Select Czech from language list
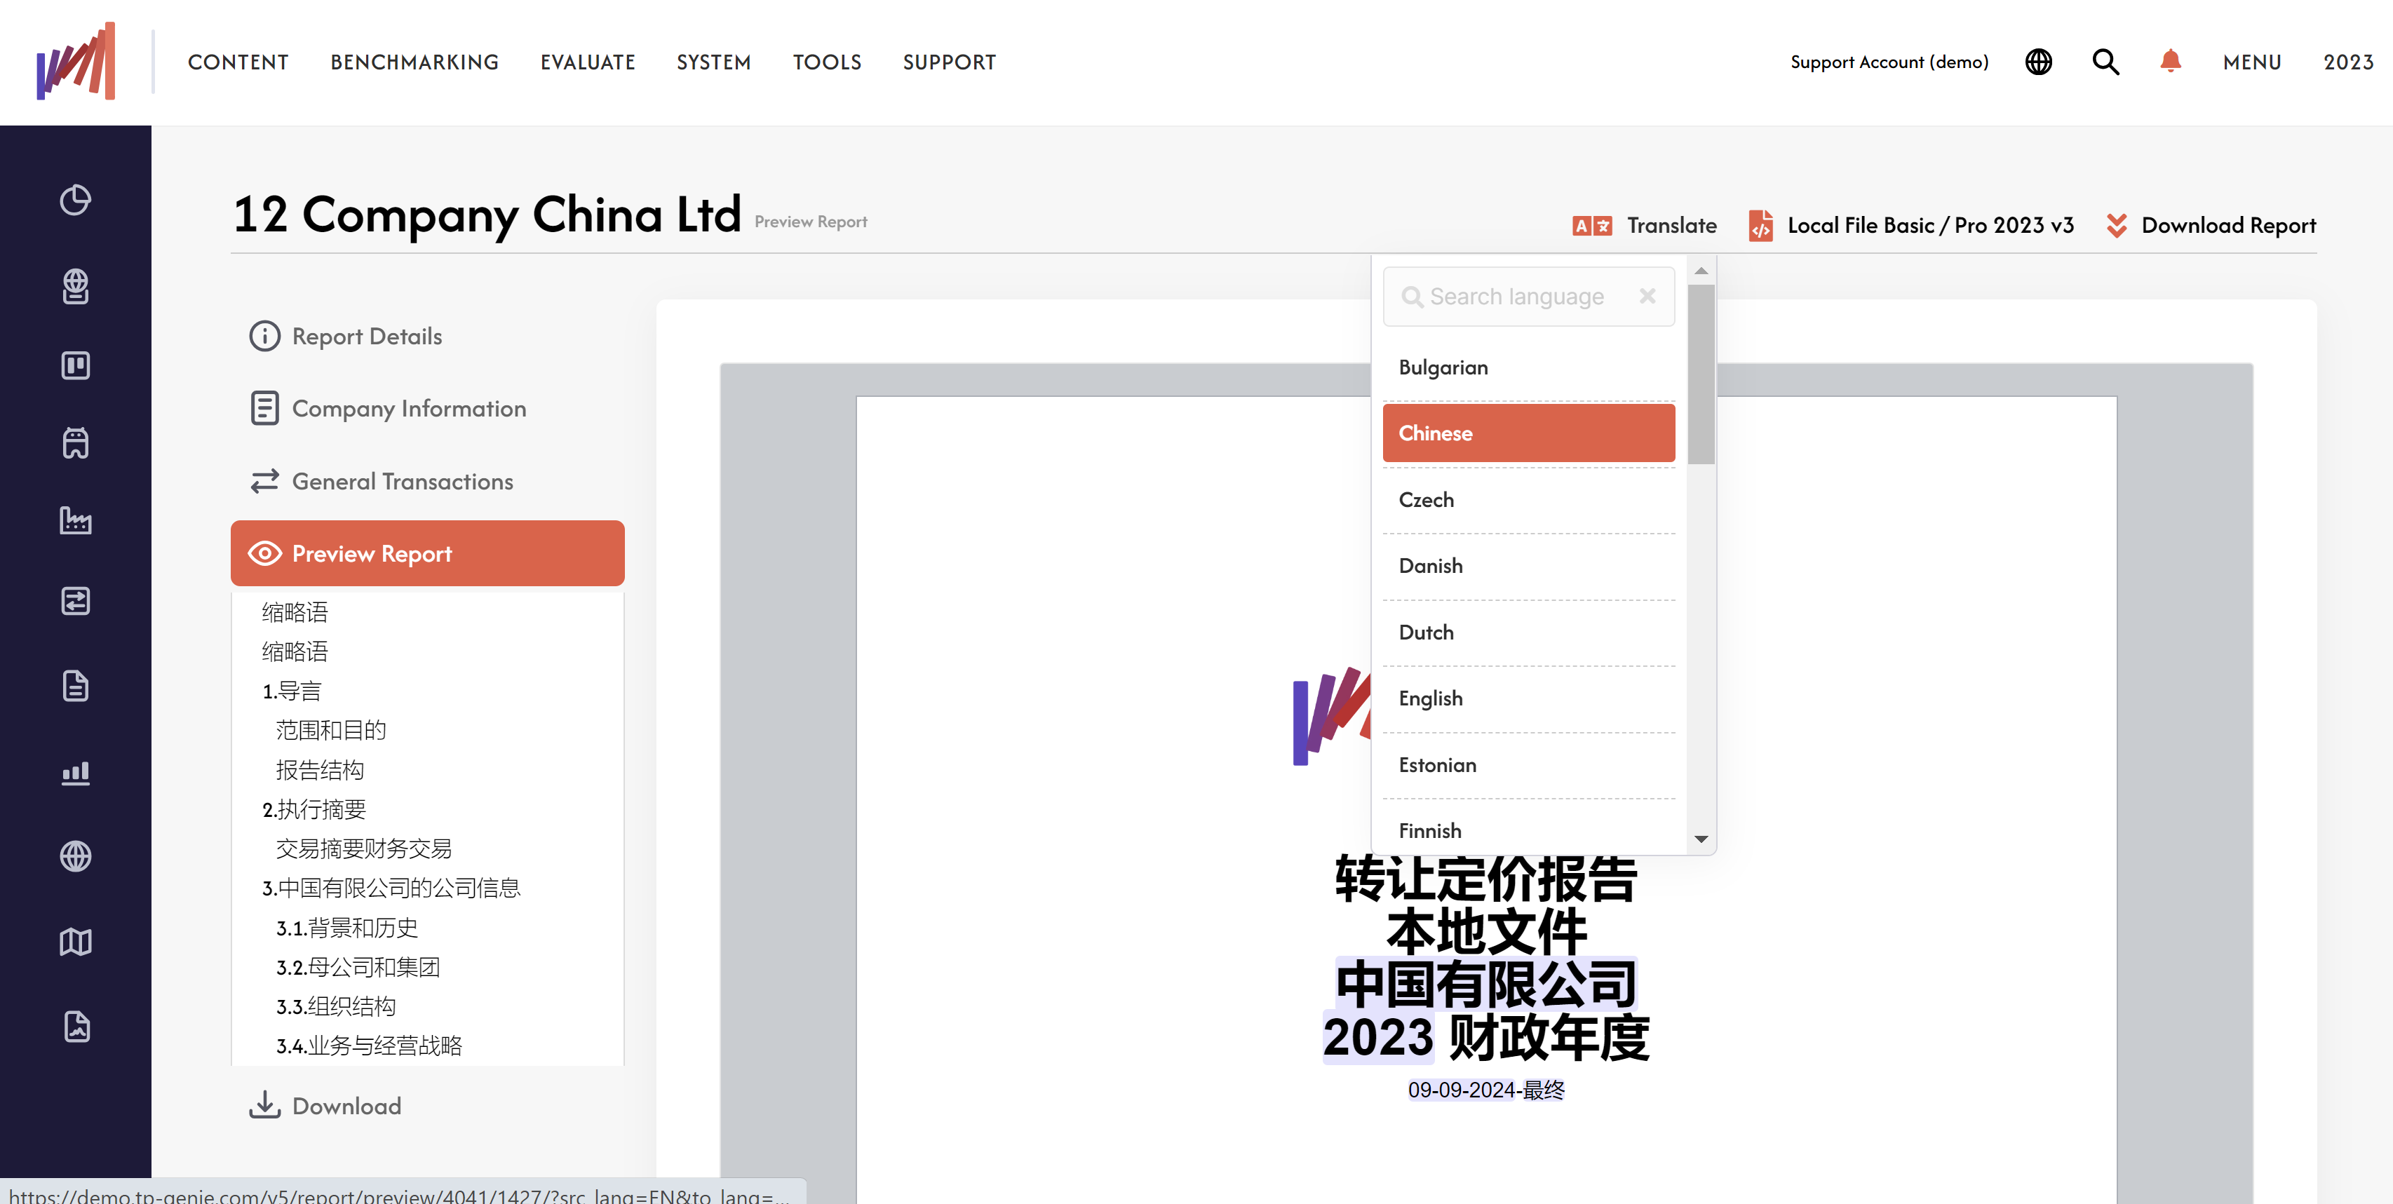Viewport: 2393px width, 1204px height. [1528, 500]
